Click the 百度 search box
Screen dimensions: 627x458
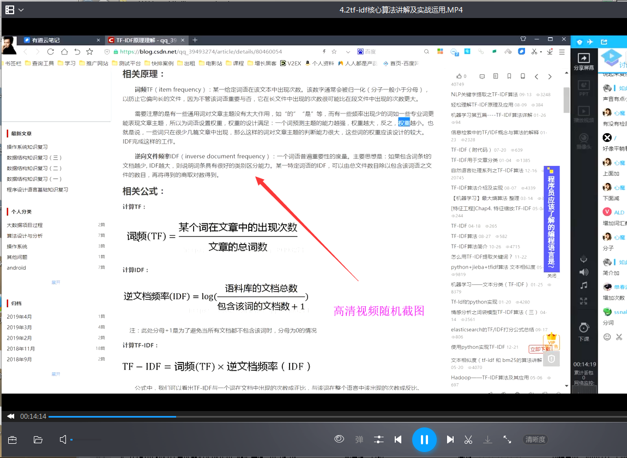click(x=390, y=52)
